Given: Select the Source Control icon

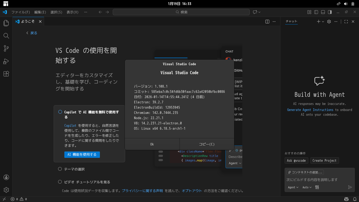Looking at the screenshot, I should [6, 48].
